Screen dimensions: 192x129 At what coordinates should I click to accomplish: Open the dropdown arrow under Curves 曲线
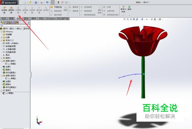[x=129, y=16]
